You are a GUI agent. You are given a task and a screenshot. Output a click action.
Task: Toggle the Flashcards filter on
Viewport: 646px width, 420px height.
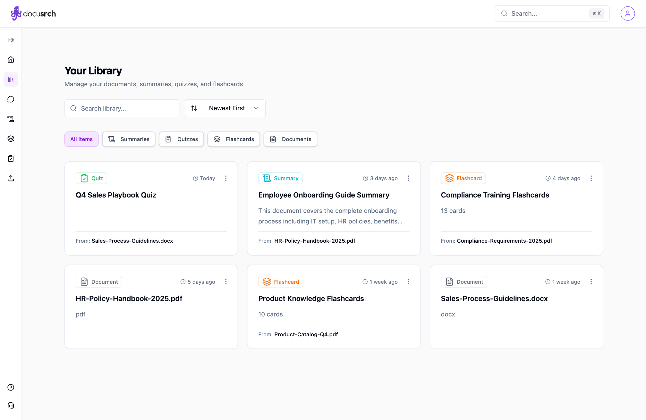pyautogui.click(x=234, y=139)
